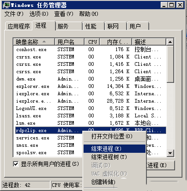The width and height of the screenshot is (187, 191).
Task: Select the 进程 tab
Action: (44, 25)
